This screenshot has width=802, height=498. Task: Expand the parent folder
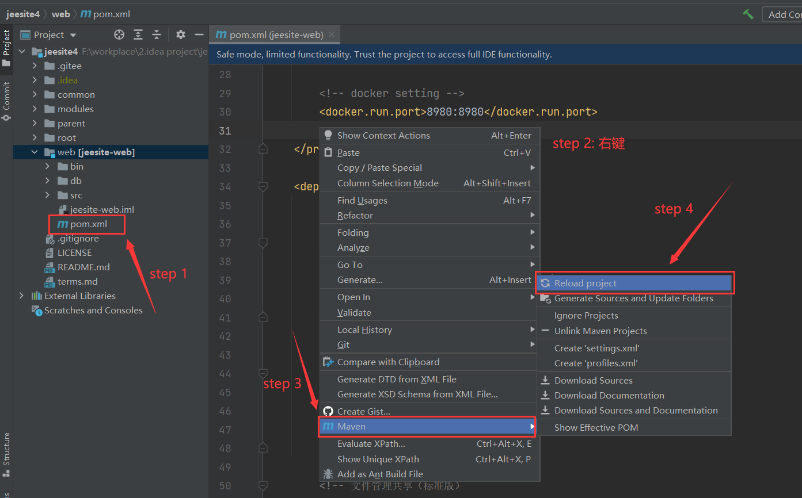point(35,123)
